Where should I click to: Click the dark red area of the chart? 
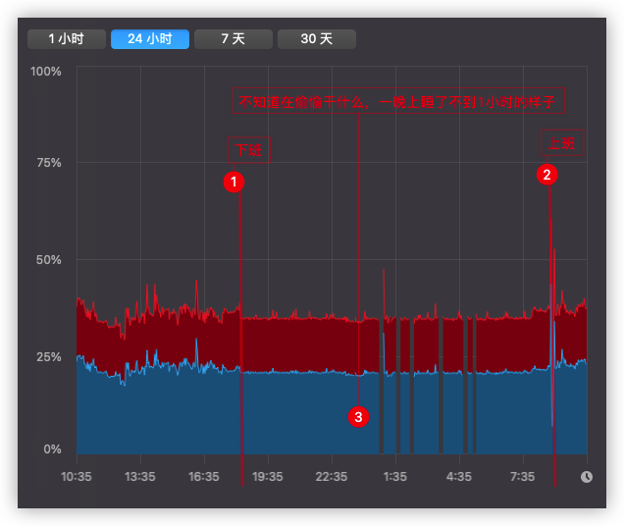point(294,343)
